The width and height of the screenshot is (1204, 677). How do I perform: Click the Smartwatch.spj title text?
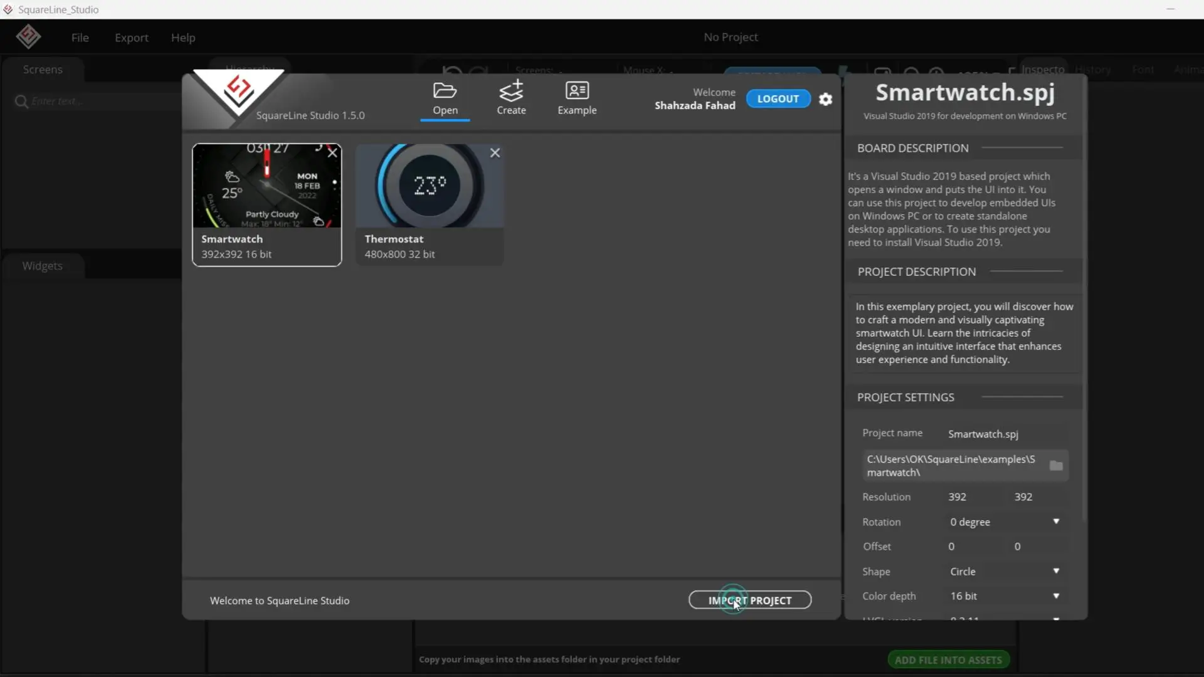(964, 92)
